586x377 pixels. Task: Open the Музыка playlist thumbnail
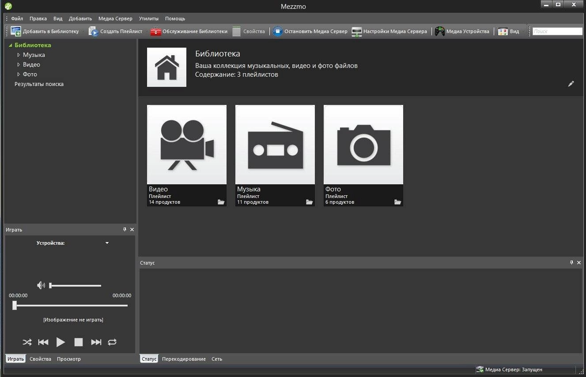click(x=275, y=145)
